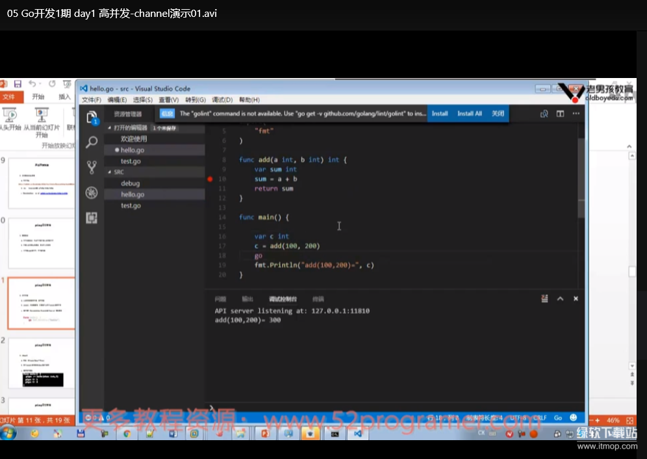Image resolution: width=647 pixels, height=459 pixels.
Task: Click the debug console input prompt at panel bottom
Action: (x=395, y=408)
